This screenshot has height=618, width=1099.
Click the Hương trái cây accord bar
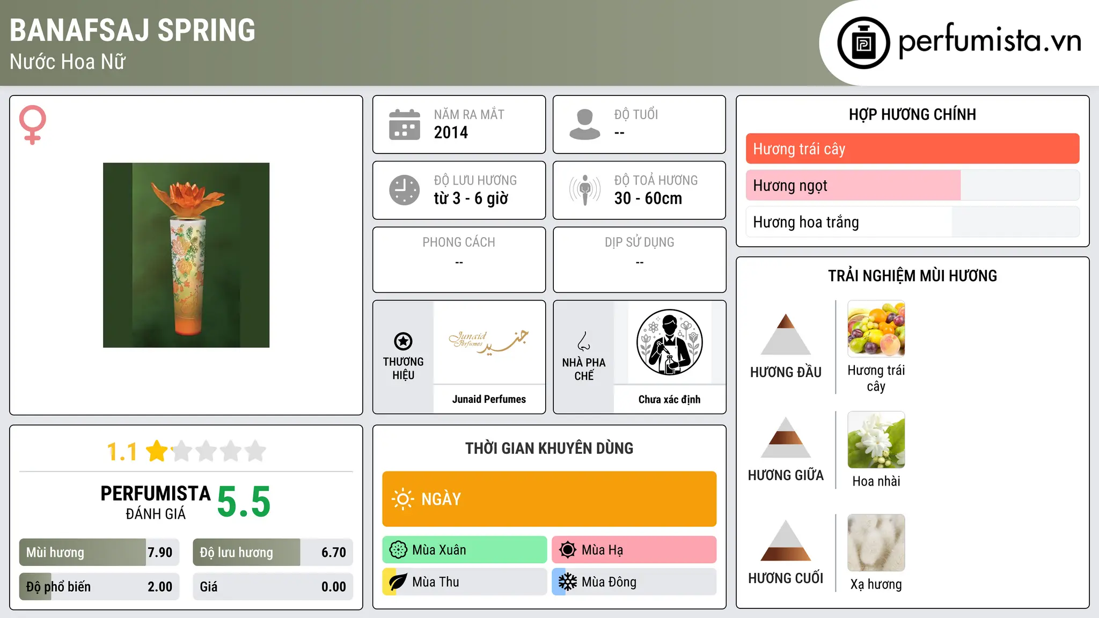pyautogui.click(x=912, y=149)
